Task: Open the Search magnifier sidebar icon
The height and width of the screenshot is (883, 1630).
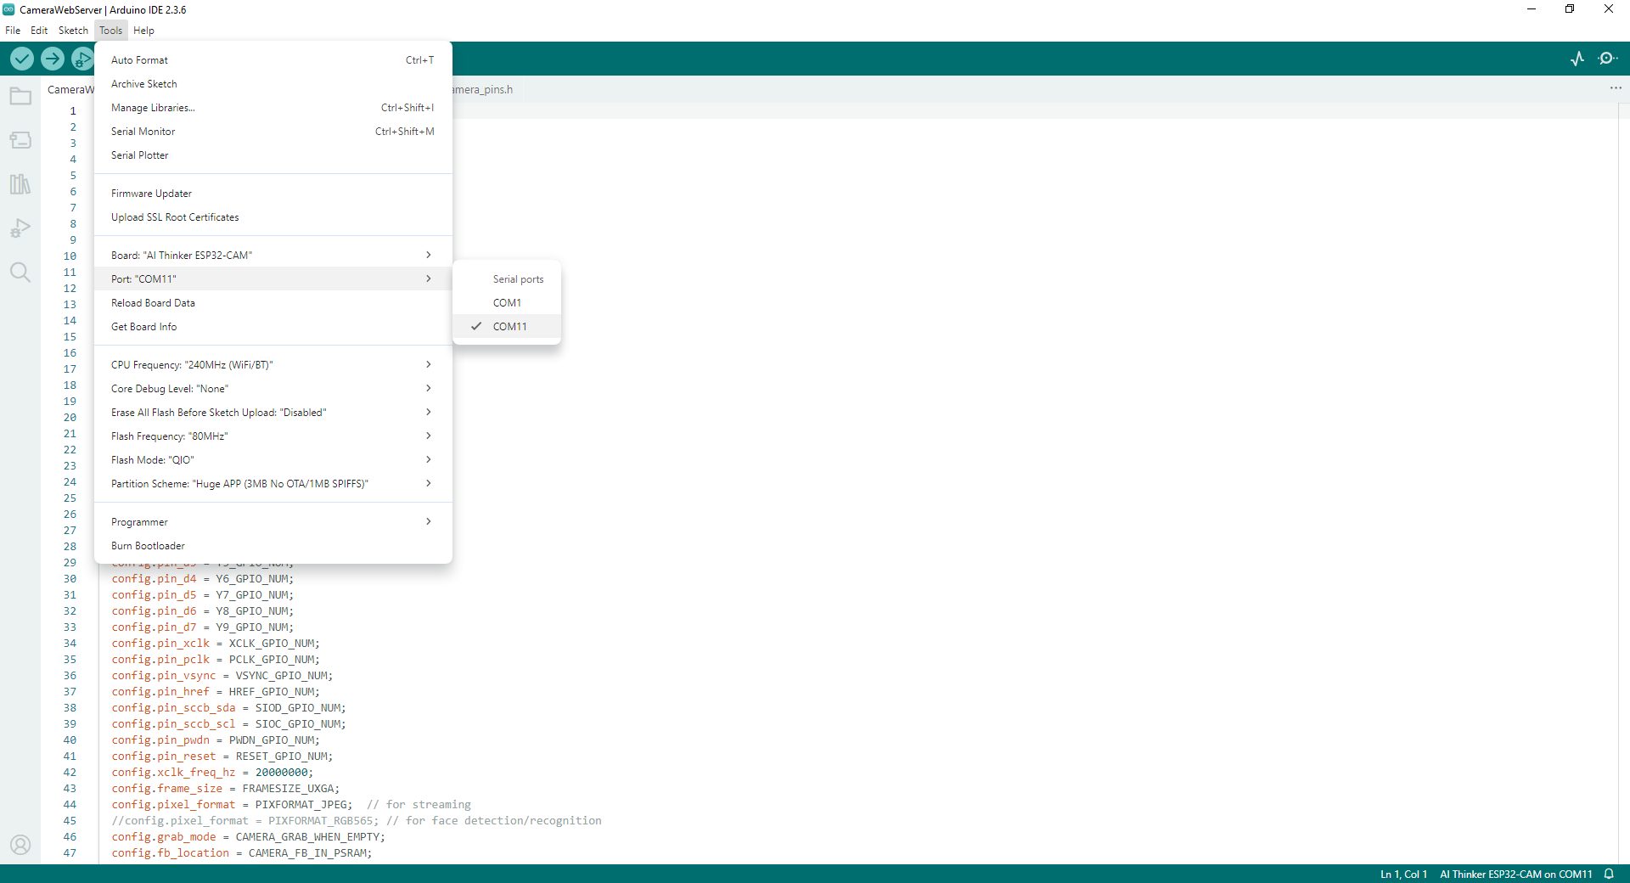Action: point(20,273)
